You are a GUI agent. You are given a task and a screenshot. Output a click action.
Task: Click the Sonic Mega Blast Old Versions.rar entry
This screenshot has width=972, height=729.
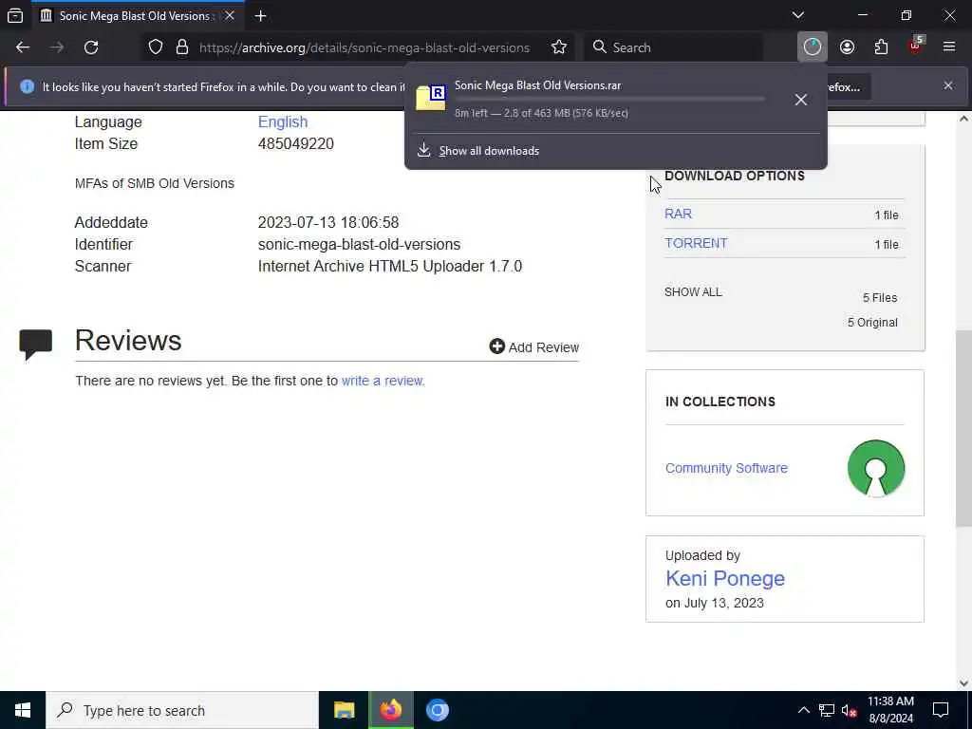(x=537, y=85)
